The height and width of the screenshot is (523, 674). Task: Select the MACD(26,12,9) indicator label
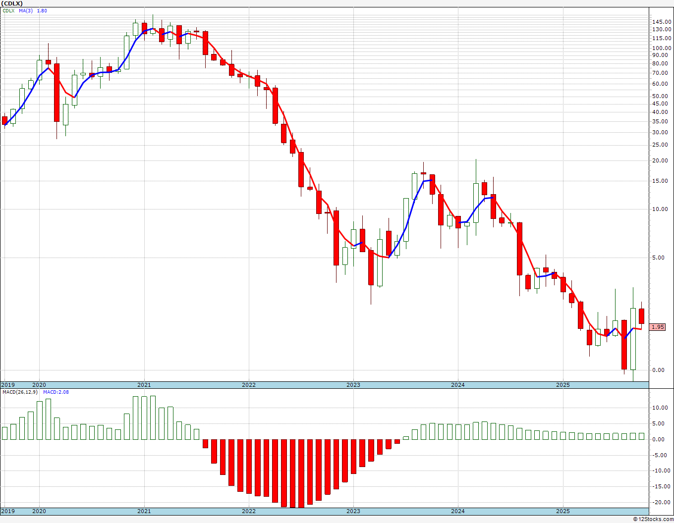(x=21, y=392)
